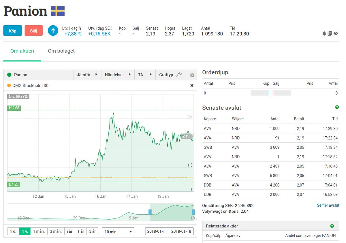
Task: Click trade row at 17:29:30
Action: pyautogui.click(x=271, y=129)
